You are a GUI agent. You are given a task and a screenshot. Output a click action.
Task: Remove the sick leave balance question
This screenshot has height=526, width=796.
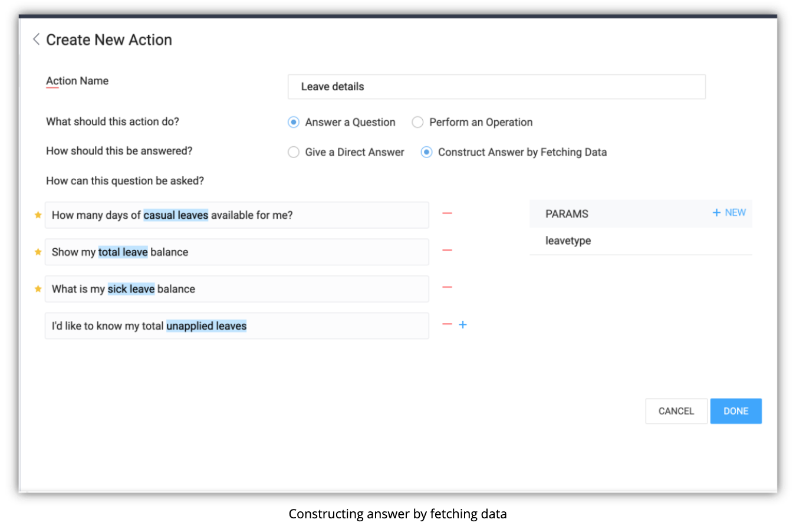coord(447,287)
